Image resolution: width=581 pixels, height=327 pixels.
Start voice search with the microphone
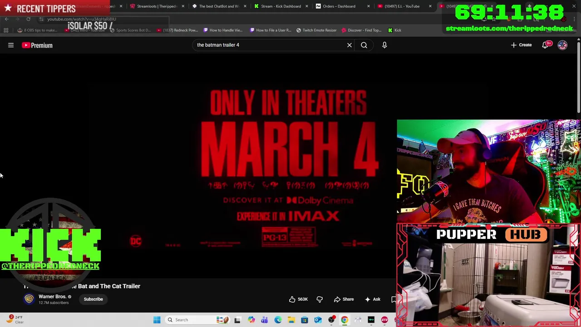[384, 45]
